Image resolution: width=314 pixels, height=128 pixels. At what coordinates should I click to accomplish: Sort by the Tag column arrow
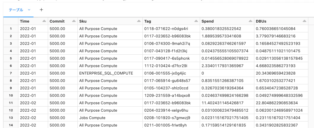pos(196,21)
